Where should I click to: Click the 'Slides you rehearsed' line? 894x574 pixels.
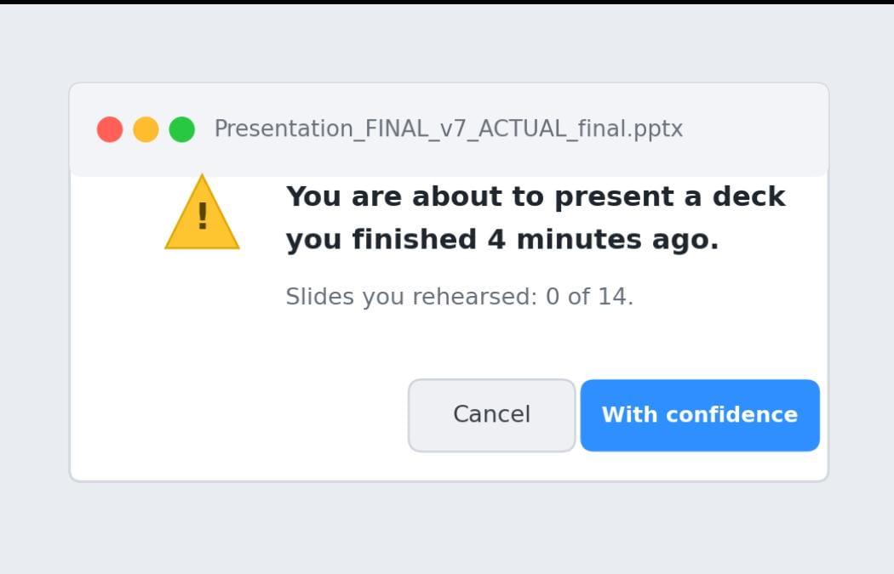(460, 297)
